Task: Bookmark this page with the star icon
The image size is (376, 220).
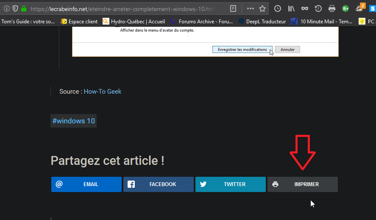Action: [x=262, y=9]
